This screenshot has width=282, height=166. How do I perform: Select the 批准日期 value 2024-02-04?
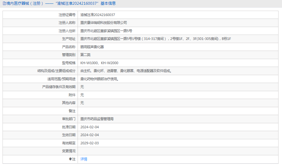click(x=90, y=127)
